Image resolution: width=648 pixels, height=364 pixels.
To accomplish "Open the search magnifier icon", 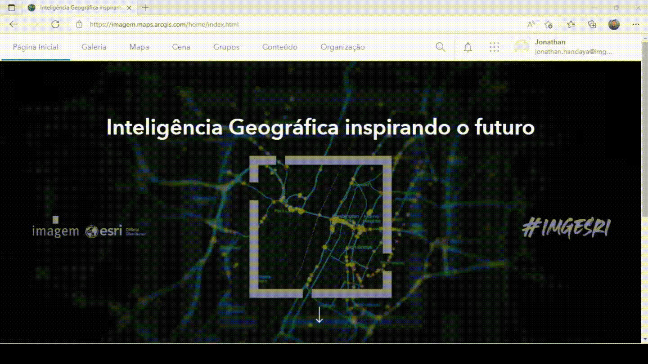I will coord(441,47).
